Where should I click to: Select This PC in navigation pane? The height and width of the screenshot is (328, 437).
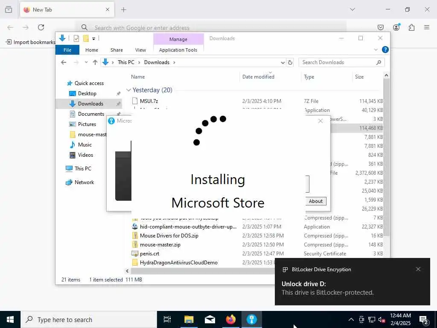click(83, 168)
